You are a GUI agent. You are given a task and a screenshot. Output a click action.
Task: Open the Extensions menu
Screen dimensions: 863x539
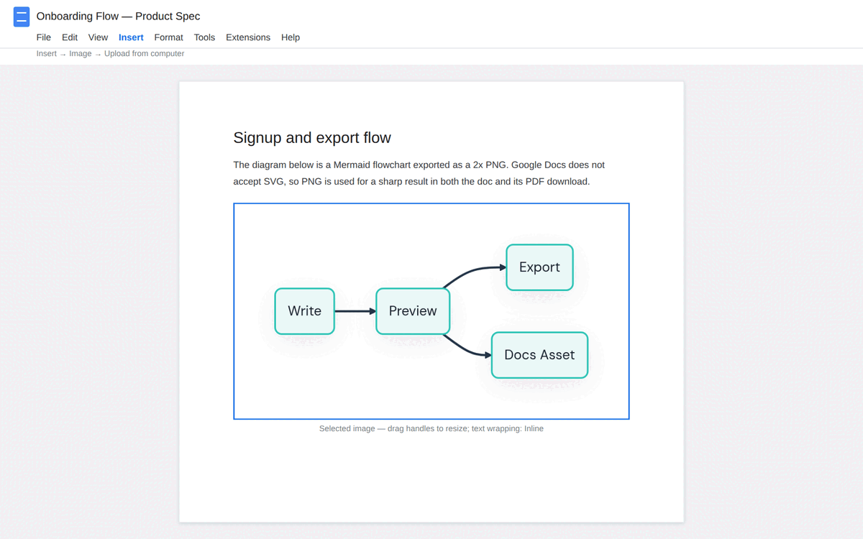[248, 37]
